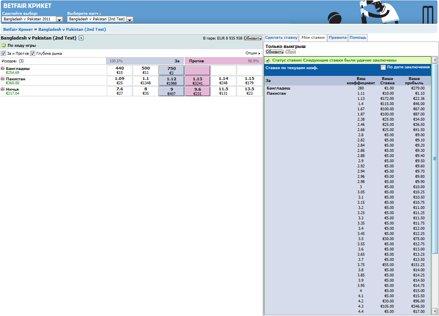Screen dimensions: 439x316
Task: Click Ваша прибыль column header
Action: pos(414,81)
